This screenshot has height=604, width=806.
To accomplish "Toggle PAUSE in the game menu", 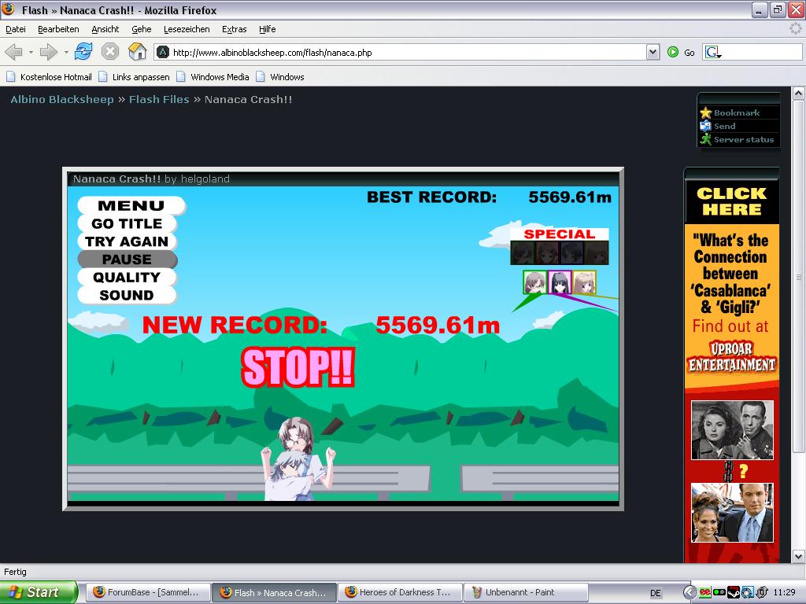I will [127, 260].
